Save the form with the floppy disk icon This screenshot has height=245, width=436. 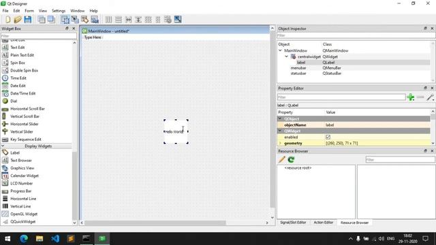pyautogui.click(x=27, y=20)
